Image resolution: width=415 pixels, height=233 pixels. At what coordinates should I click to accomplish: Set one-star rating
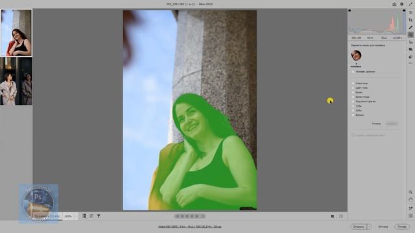click(178, 216)
